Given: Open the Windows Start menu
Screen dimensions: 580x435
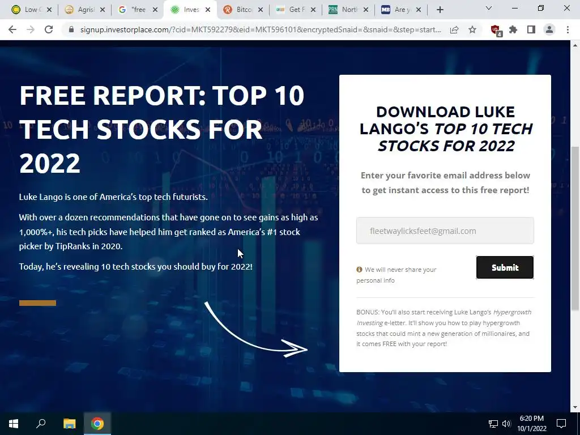Looking at the screenshot, I should 14,424.
